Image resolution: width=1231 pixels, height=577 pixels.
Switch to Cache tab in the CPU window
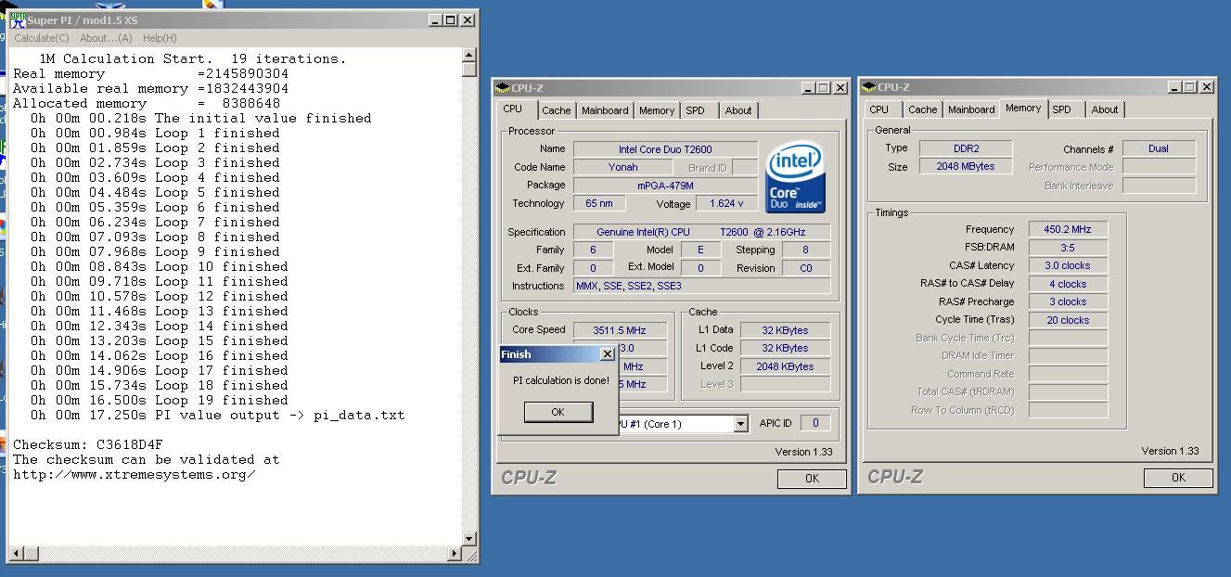(x=557, y=110)
